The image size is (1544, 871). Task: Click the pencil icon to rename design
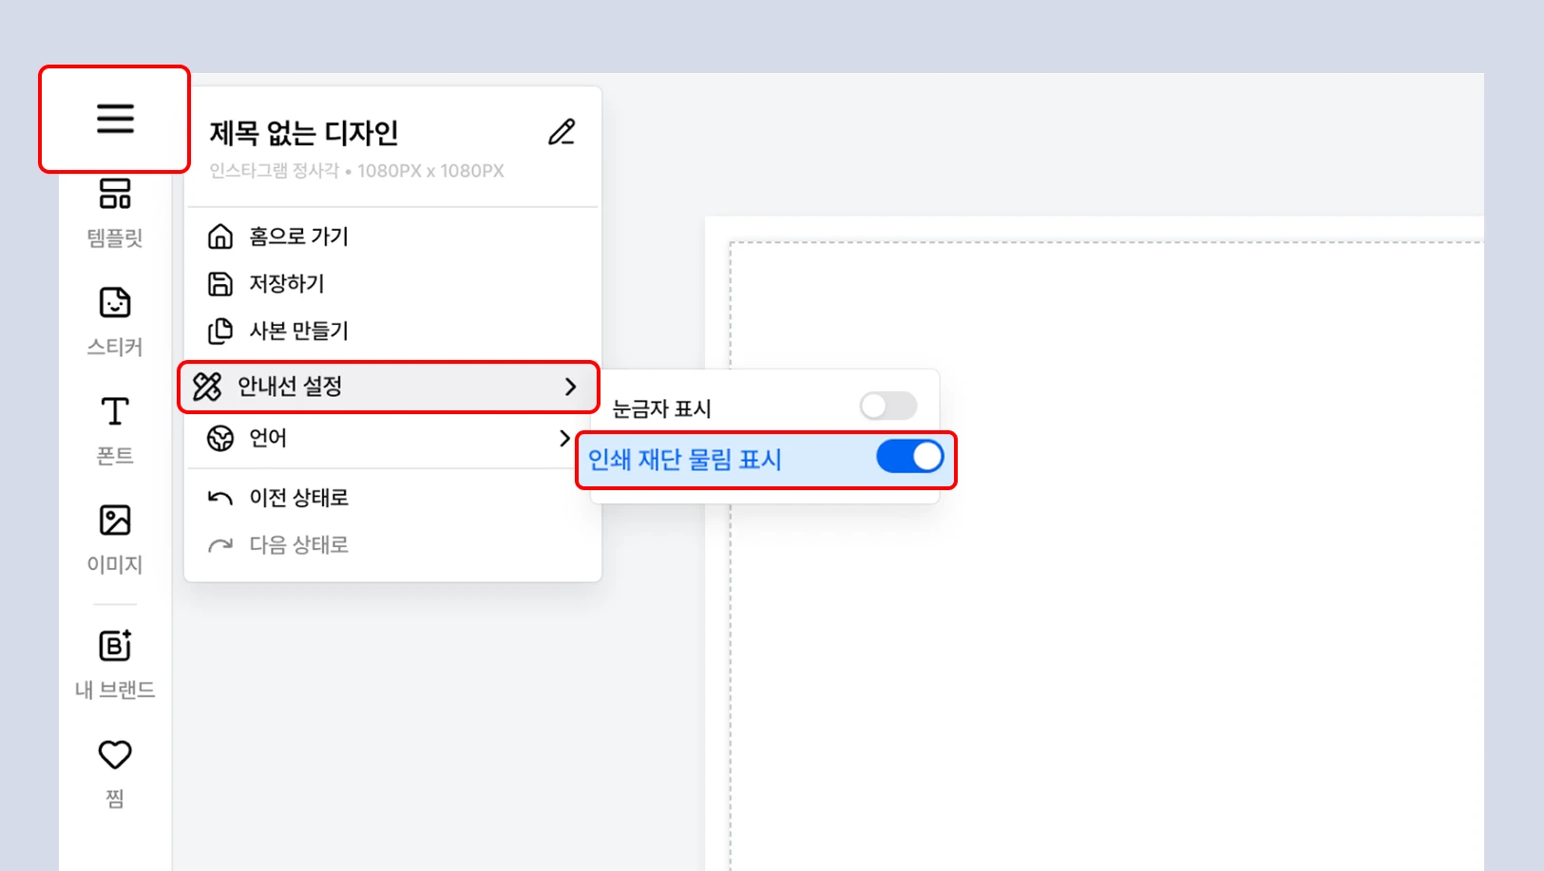[x=562, y=132]
